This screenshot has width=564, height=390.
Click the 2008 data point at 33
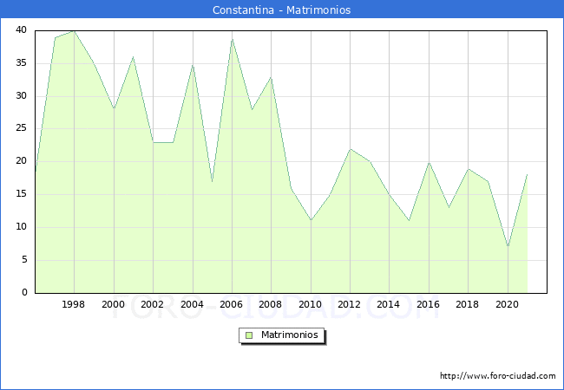[x=272, y=77]
